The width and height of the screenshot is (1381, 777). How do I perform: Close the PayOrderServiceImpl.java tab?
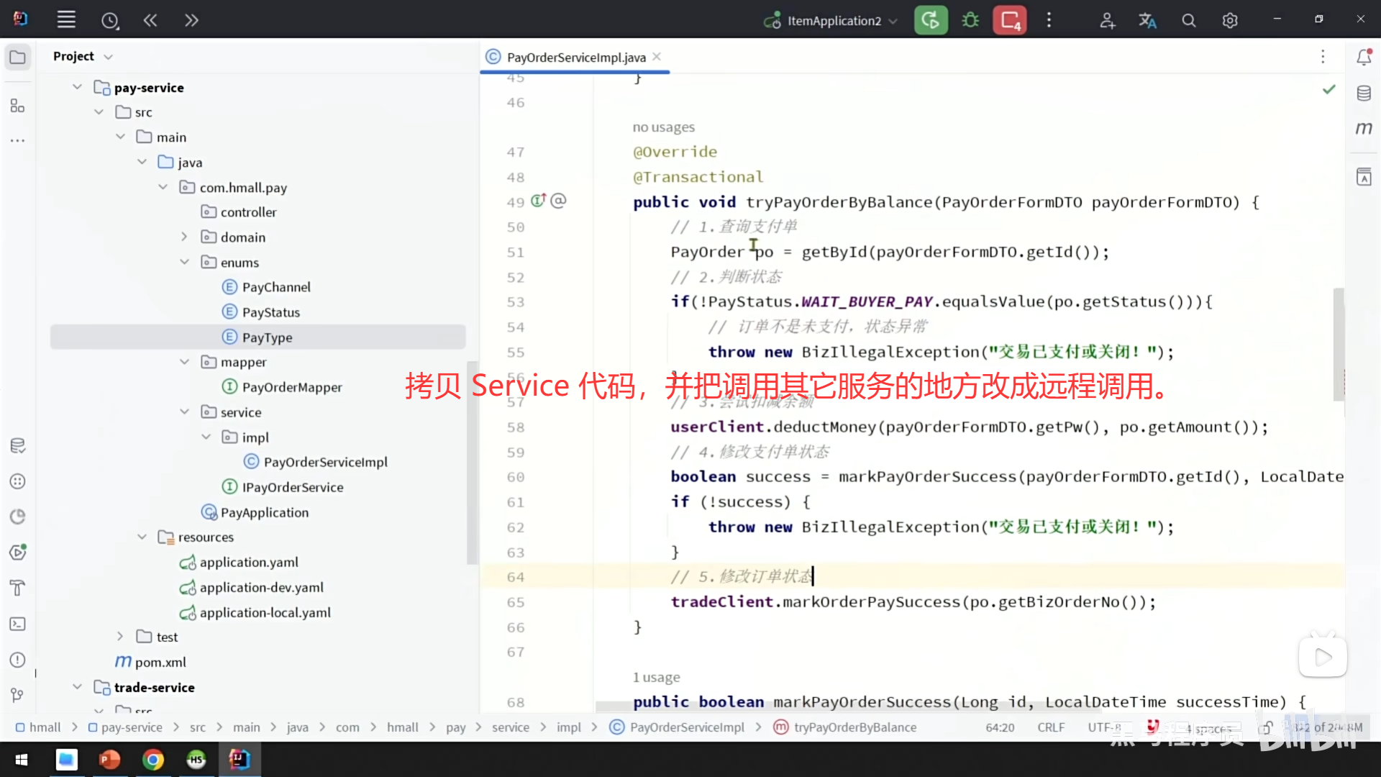[x=657, y=57]
